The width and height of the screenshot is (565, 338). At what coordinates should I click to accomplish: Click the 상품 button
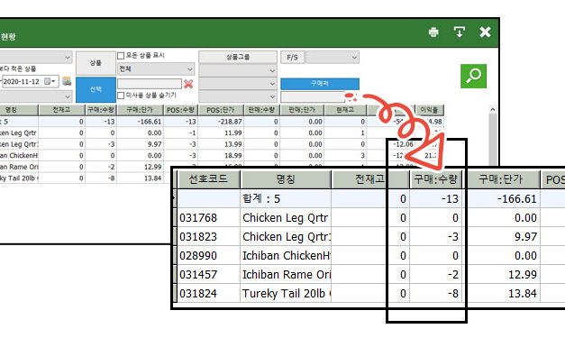tap(96, 63)
